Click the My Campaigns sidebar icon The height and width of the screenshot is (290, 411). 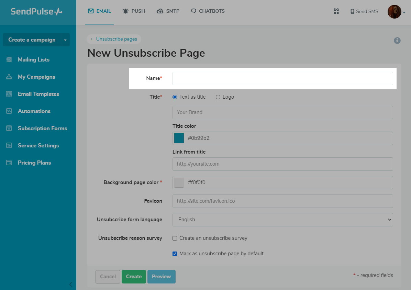pos(9,77)
